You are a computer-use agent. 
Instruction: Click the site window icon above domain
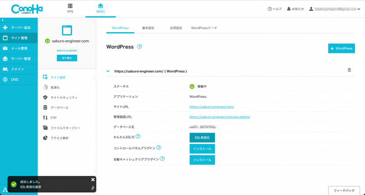pyautogui.click(x=67, y=31)
